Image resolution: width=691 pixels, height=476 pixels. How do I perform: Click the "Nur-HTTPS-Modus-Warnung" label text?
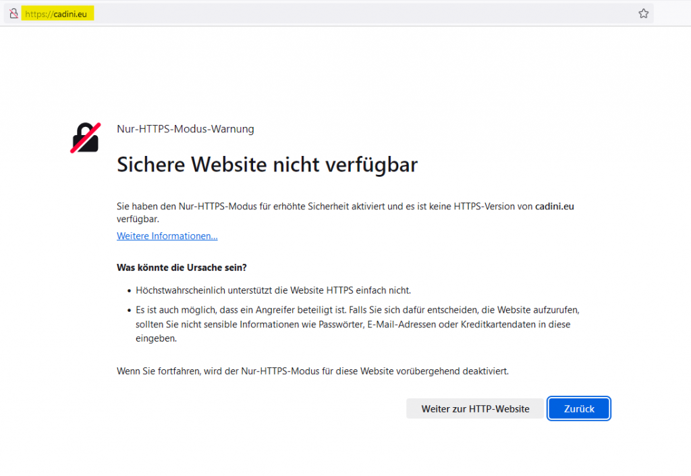[x=185, y=129]
